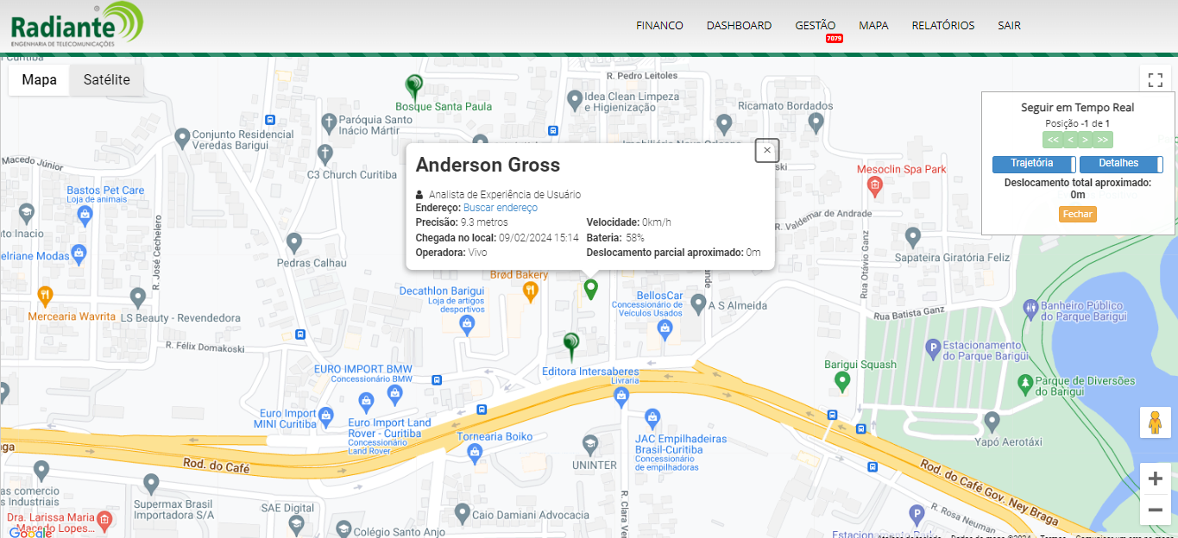The height and width of the screenshot is (538, 1178).
Task: Click the first position << button
Action: [x=1053, y=140]
